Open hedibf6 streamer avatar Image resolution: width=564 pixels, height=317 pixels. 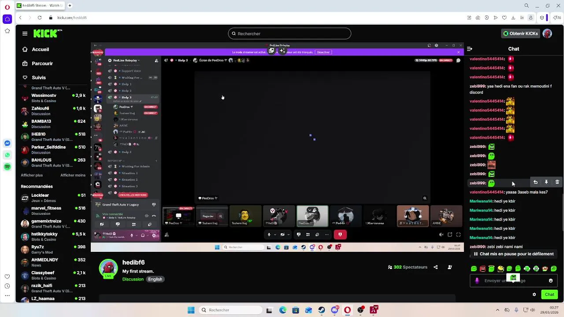click(108, 269)
